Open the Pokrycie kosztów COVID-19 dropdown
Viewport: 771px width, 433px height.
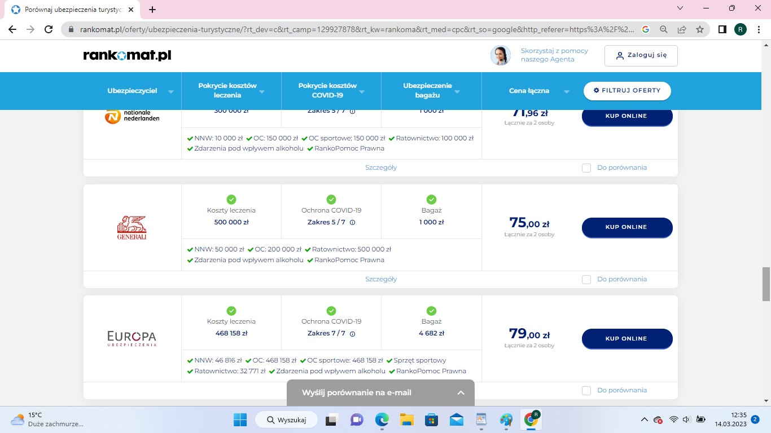click(x=362, y=91)
